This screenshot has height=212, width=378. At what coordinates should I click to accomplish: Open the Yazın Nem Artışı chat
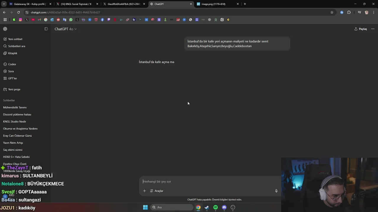point(13,143)
